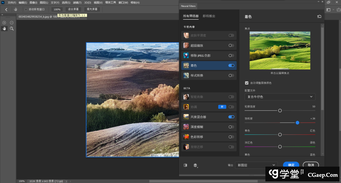
Task: Enable the 超级缩放 filter toggle
Action: 231,45
